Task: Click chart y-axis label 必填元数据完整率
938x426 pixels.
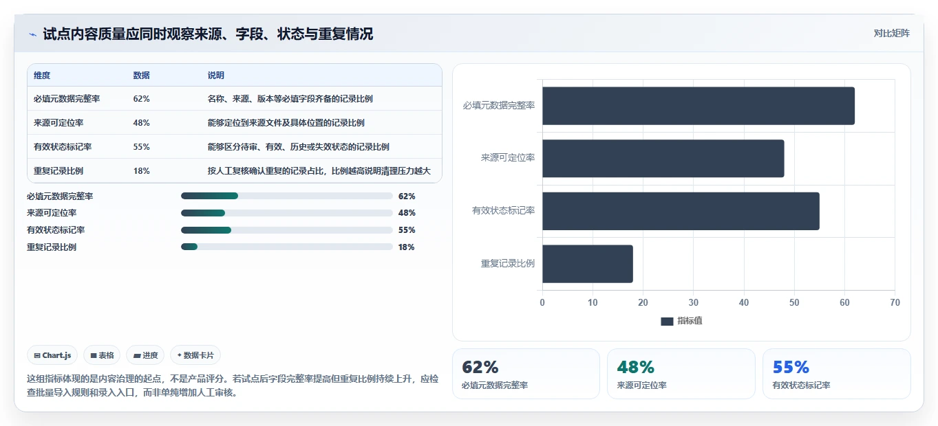Action: tap(499, 106)
